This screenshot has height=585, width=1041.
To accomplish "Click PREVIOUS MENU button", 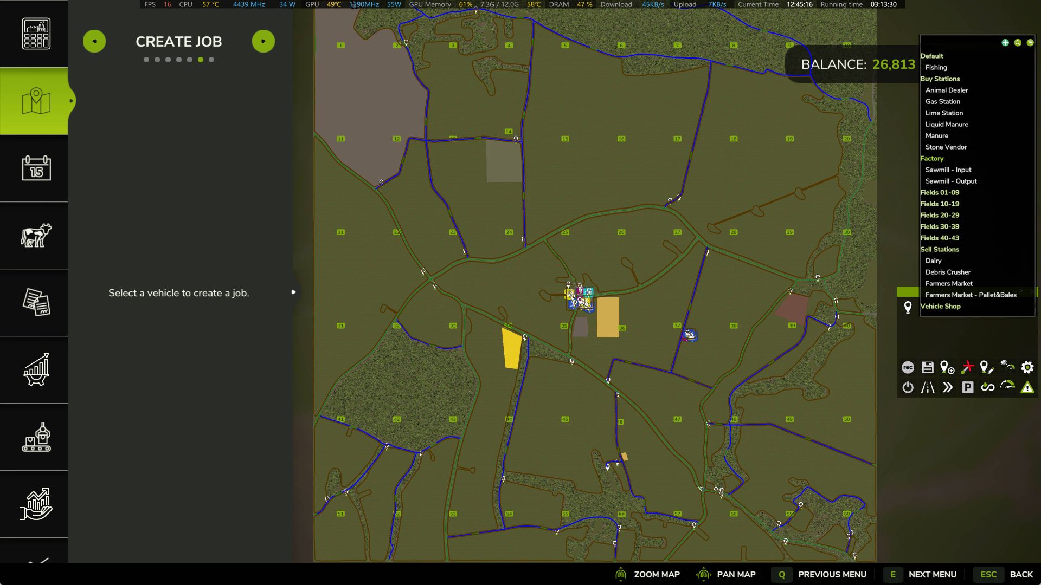I will 820,574.
